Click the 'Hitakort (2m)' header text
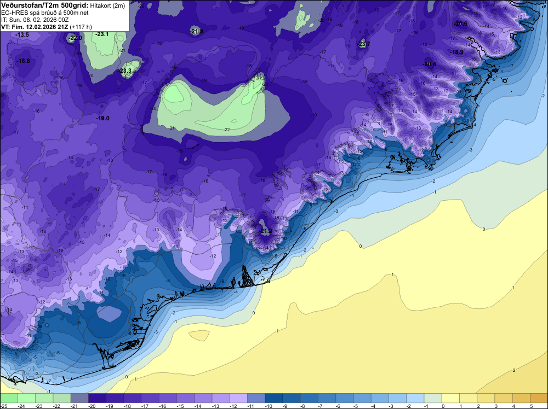 pos(107,5)
